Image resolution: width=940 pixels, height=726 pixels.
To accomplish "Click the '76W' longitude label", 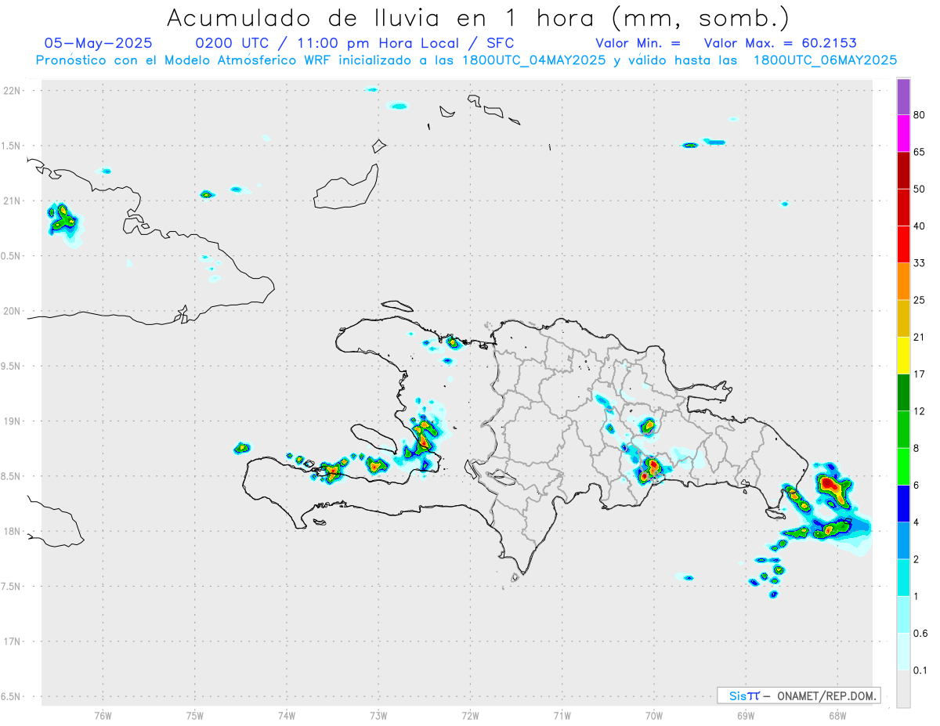I will tap(103, 714).
